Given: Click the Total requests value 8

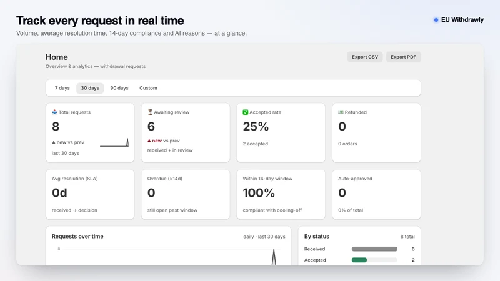Looking at the screenshot, I should 56,127.
